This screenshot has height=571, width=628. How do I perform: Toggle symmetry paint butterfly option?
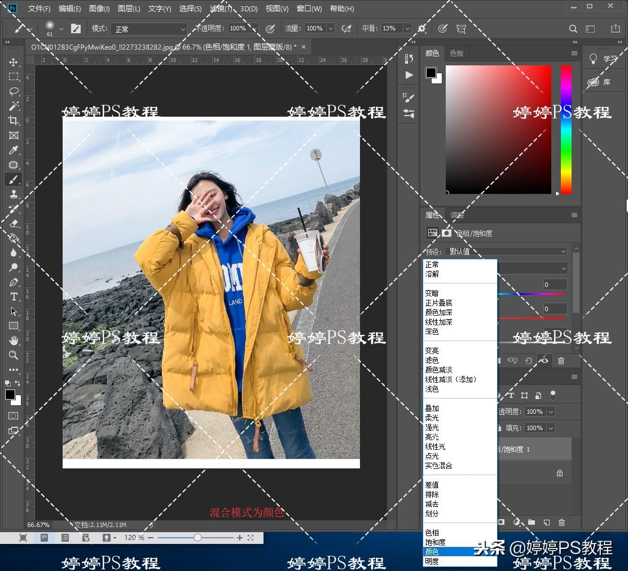[461, 28]
